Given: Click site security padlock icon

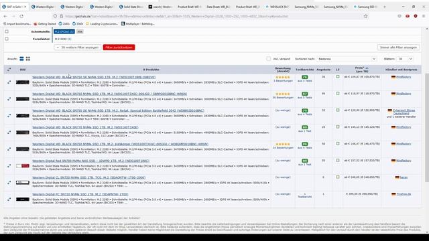Looking at the screenshot, I should (61, 16).
